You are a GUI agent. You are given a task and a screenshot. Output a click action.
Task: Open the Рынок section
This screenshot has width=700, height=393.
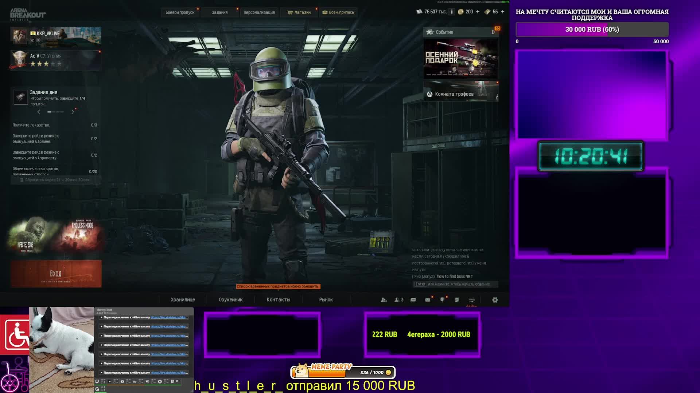pos(326,300)
